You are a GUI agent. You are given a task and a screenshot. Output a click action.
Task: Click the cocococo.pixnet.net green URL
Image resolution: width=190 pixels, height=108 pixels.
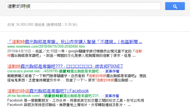click(55, 71)
